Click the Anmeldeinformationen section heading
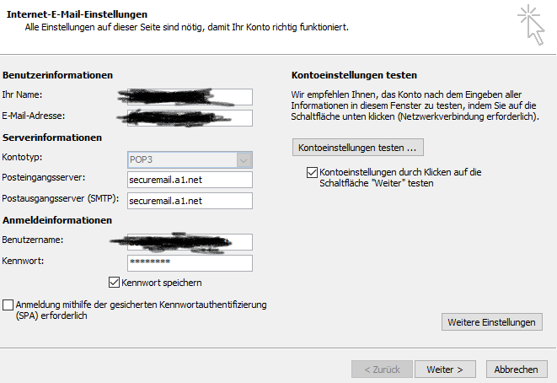 pyautogui.click(x=57, y=220)
